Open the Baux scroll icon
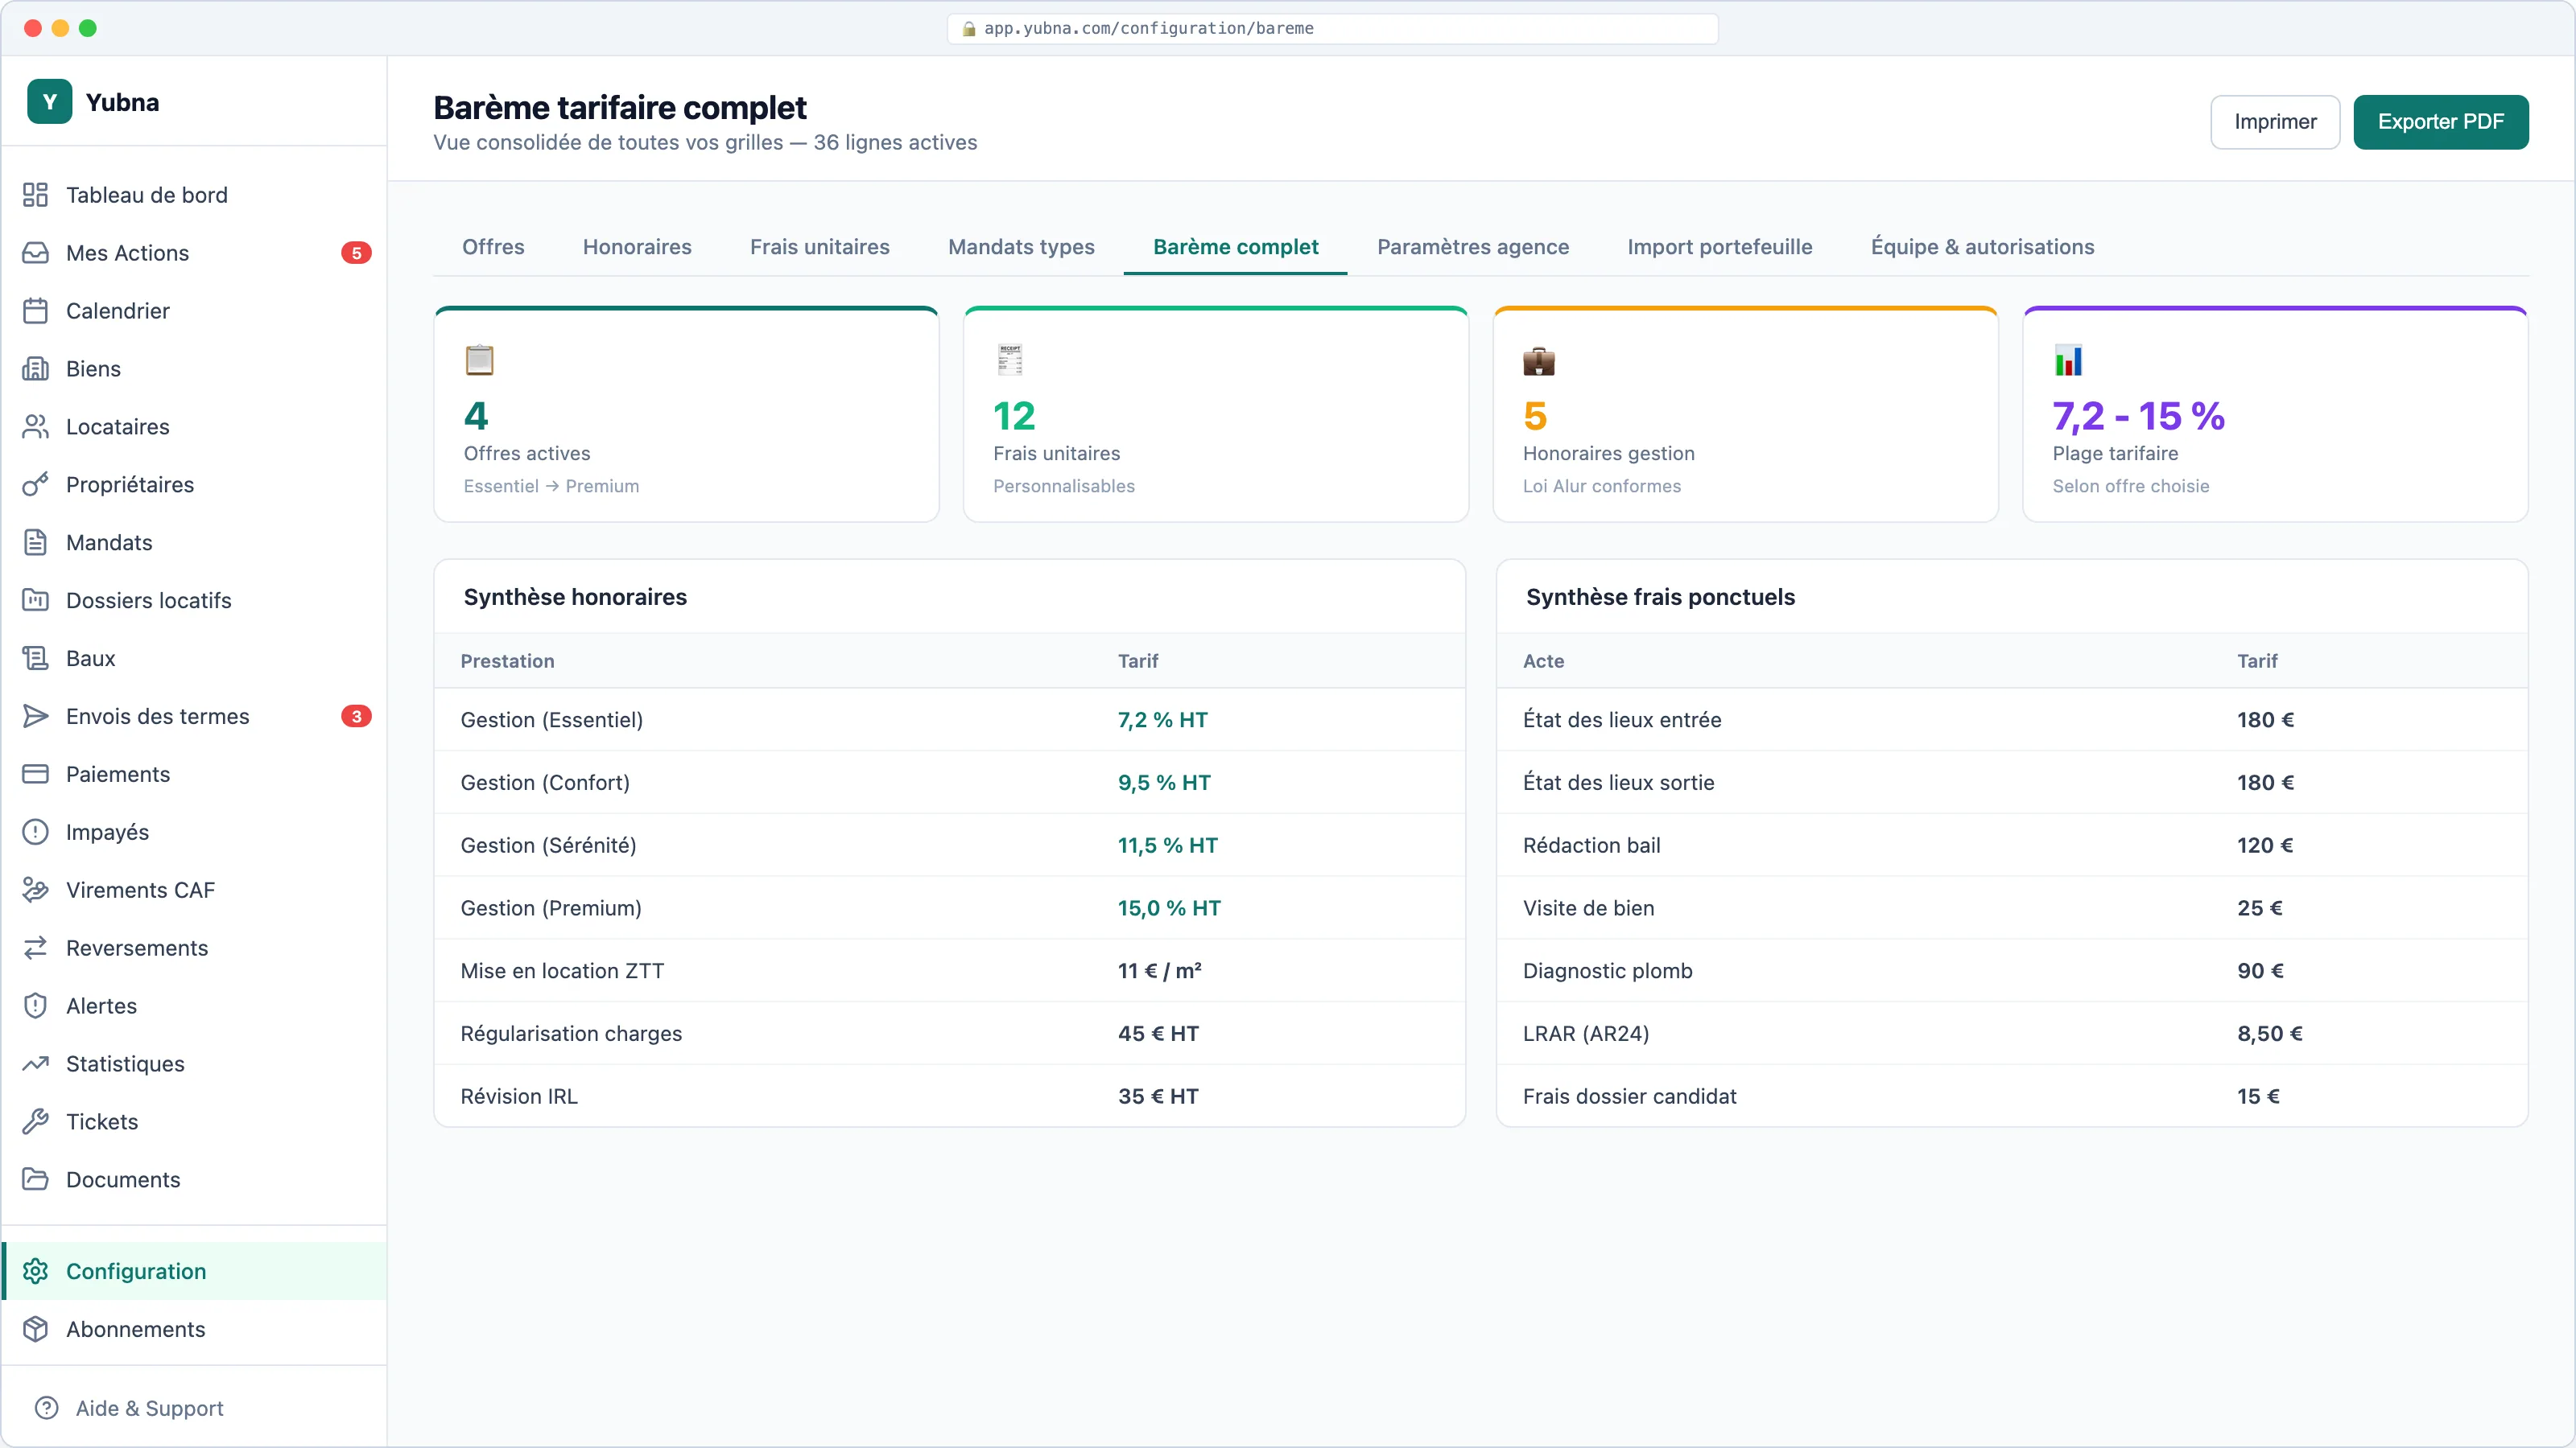The width and height of the screenshot is (2576, 1448). 36,659
